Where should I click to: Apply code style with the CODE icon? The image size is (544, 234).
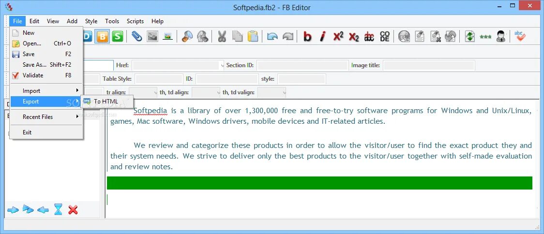point(384,36)
